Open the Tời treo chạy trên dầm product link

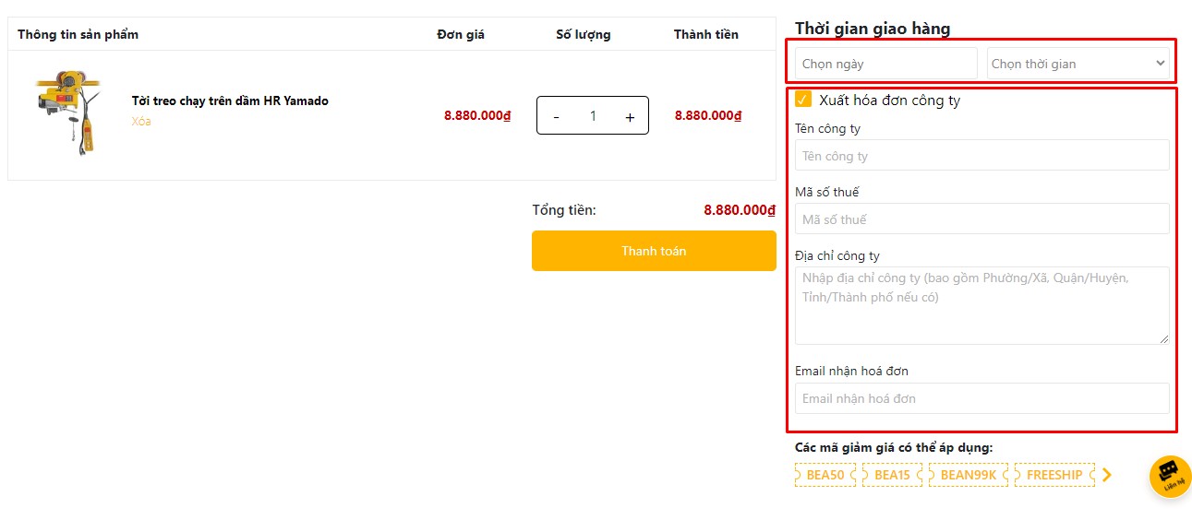click(x=230, y=100)
